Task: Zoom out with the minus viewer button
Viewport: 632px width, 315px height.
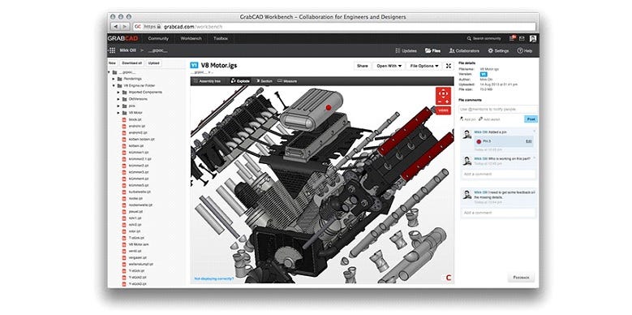Action: pos(440,101)
